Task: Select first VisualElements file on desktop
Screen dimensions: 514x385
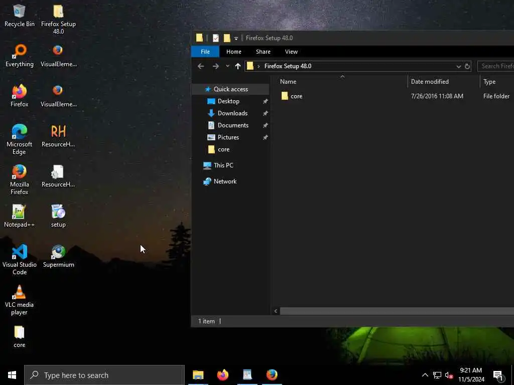Action: (x=58, y=56)
